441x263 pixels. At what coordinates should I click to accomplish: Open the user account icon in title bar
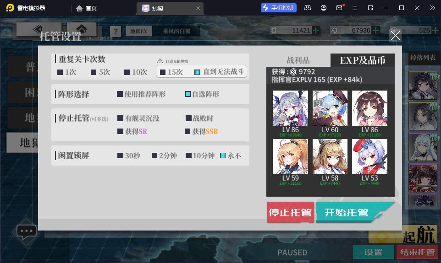(x=324, y=8)
